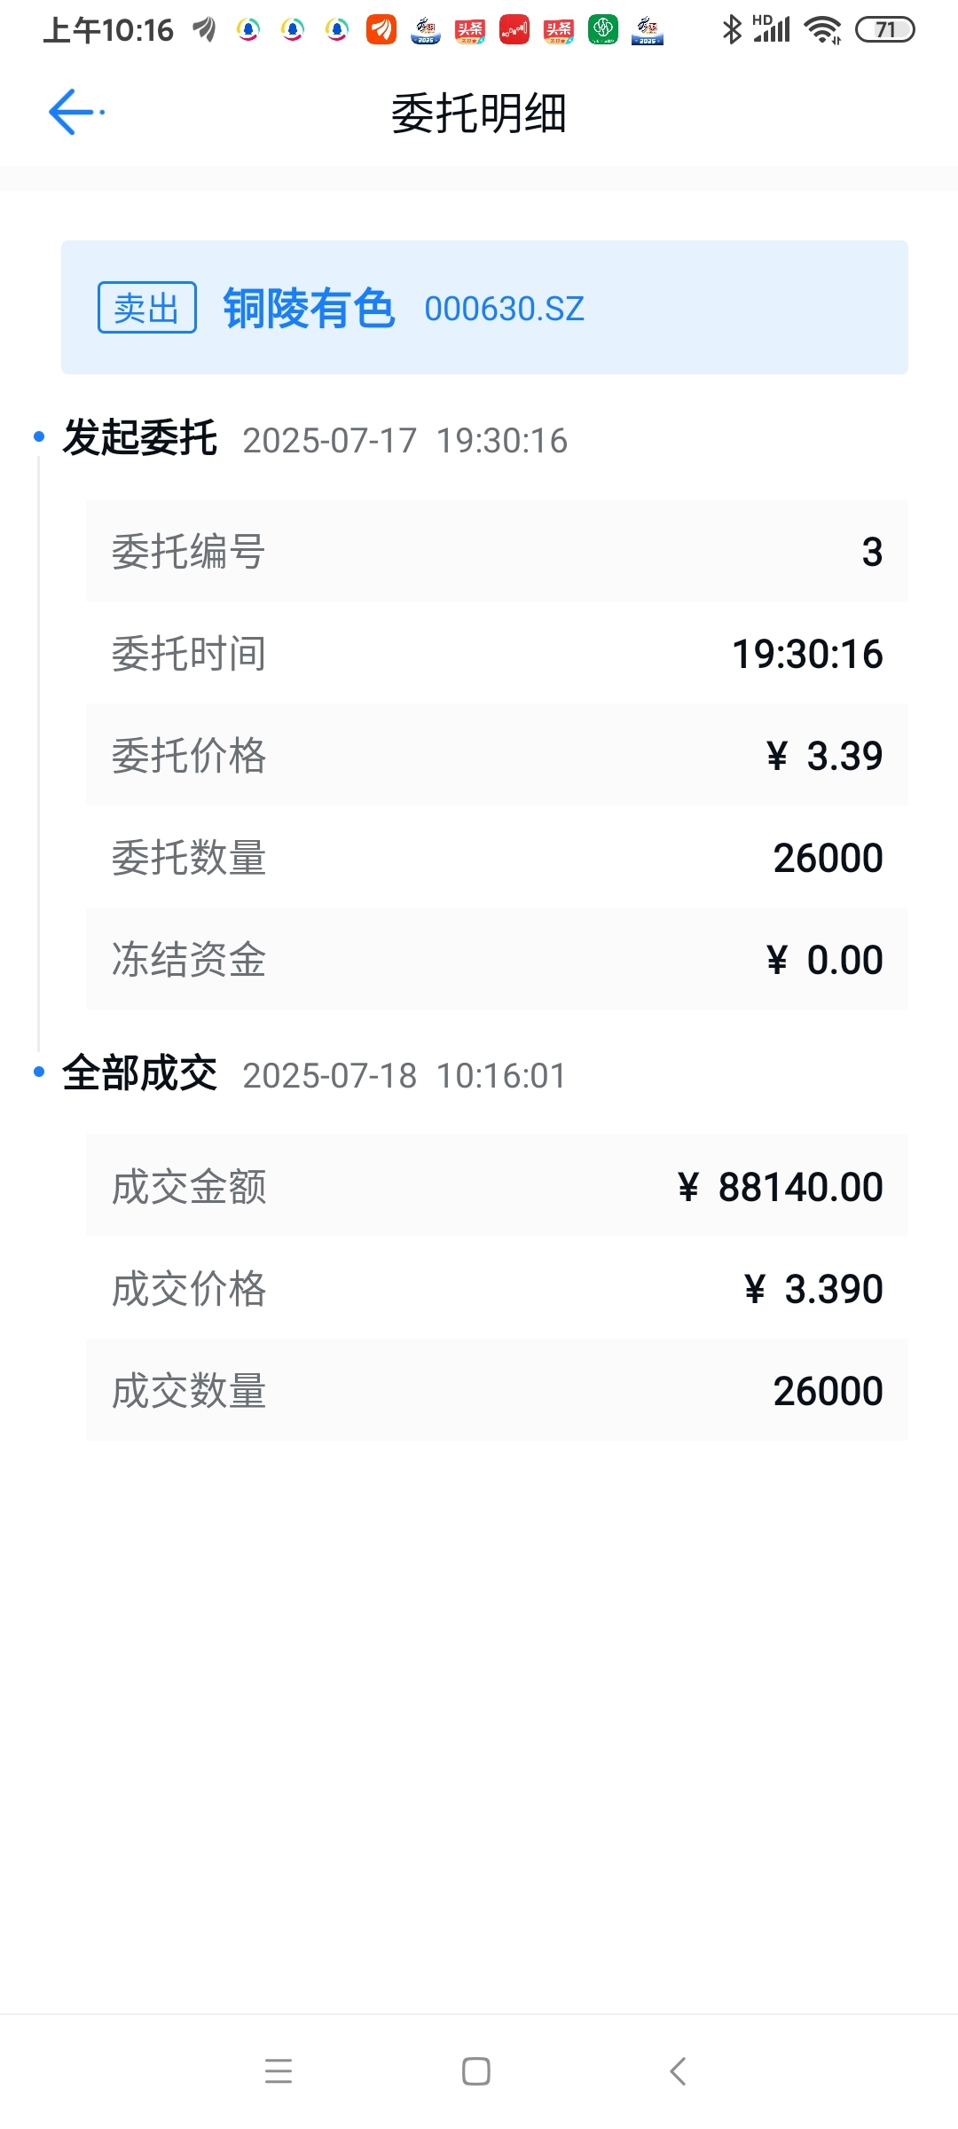Tap the HD cellular signal icon

[771, 28]
